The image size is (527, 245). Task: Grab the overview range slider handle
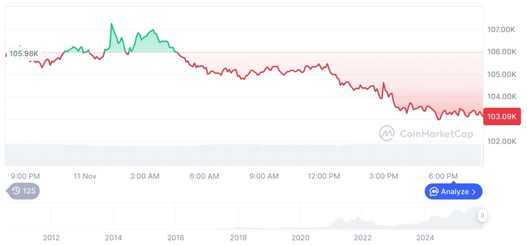(482, 215)
